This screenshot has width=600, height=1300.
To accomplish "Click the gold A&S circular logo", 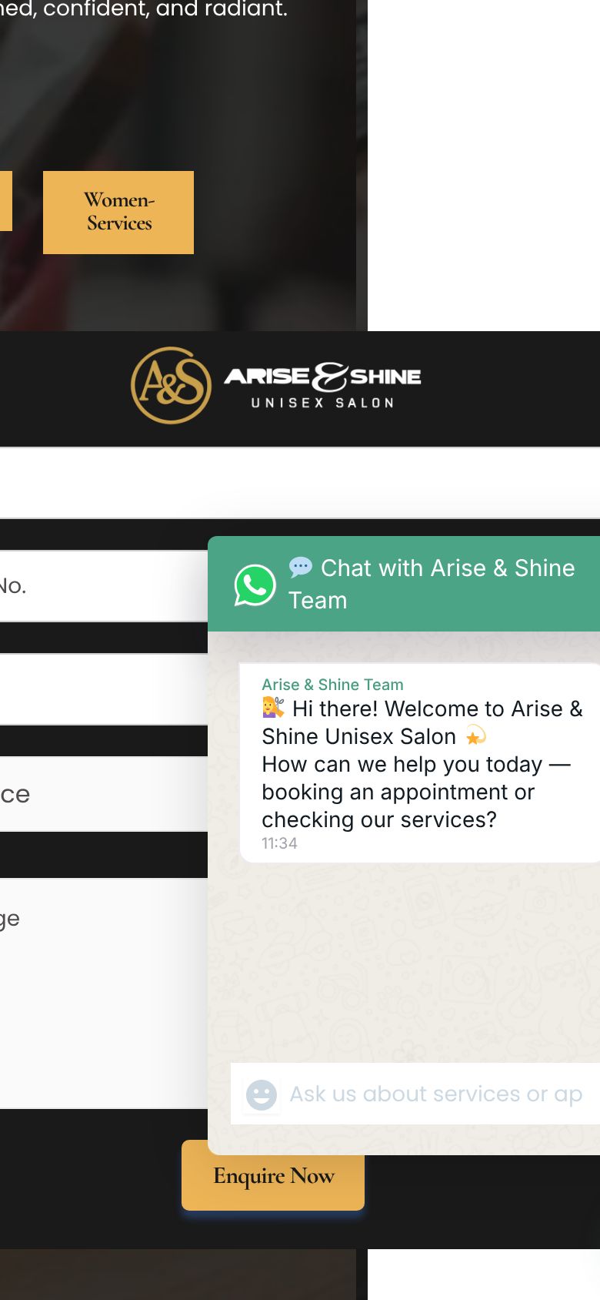I will point(171,385).
